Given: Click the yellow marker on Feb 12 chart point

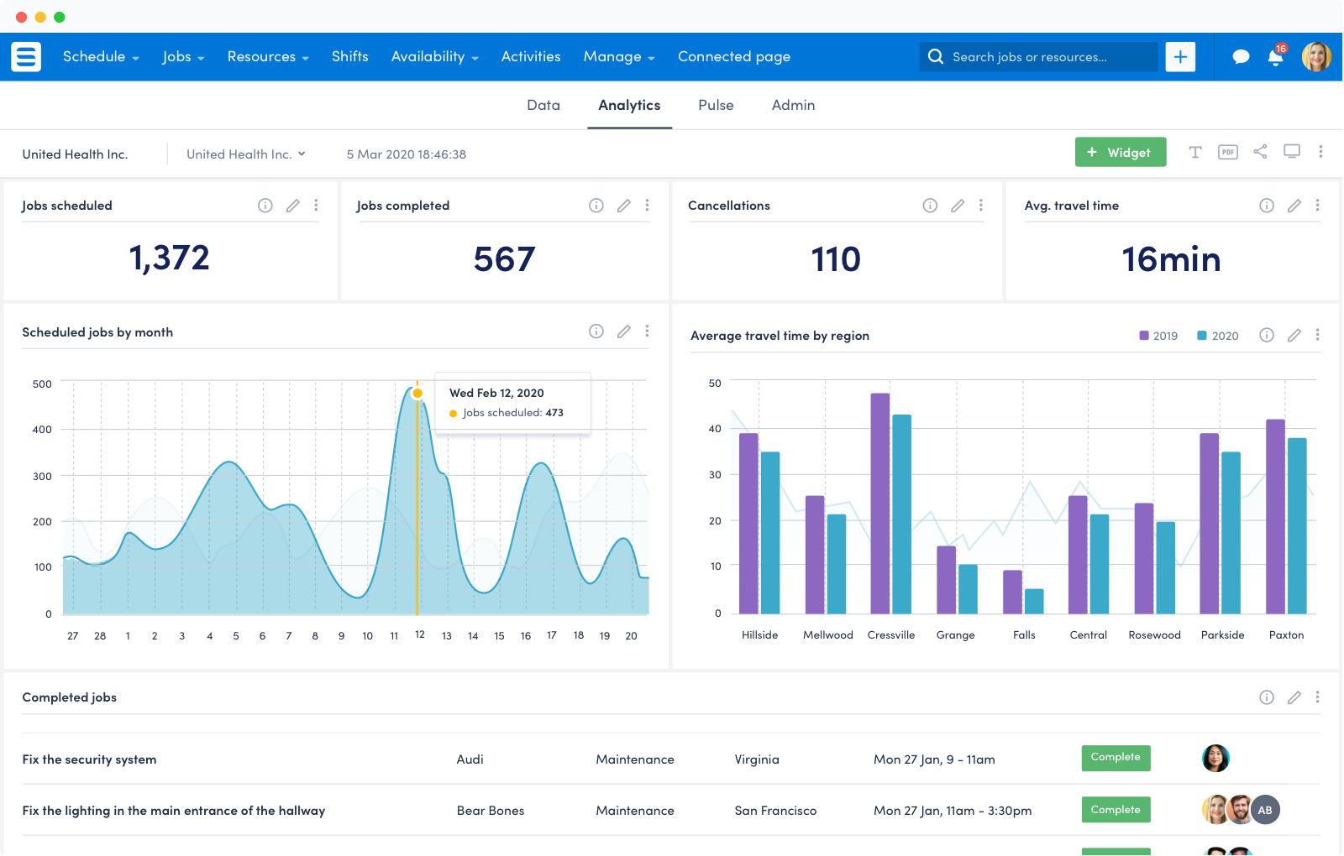Looking at the screenshot, I should (417, 392).
